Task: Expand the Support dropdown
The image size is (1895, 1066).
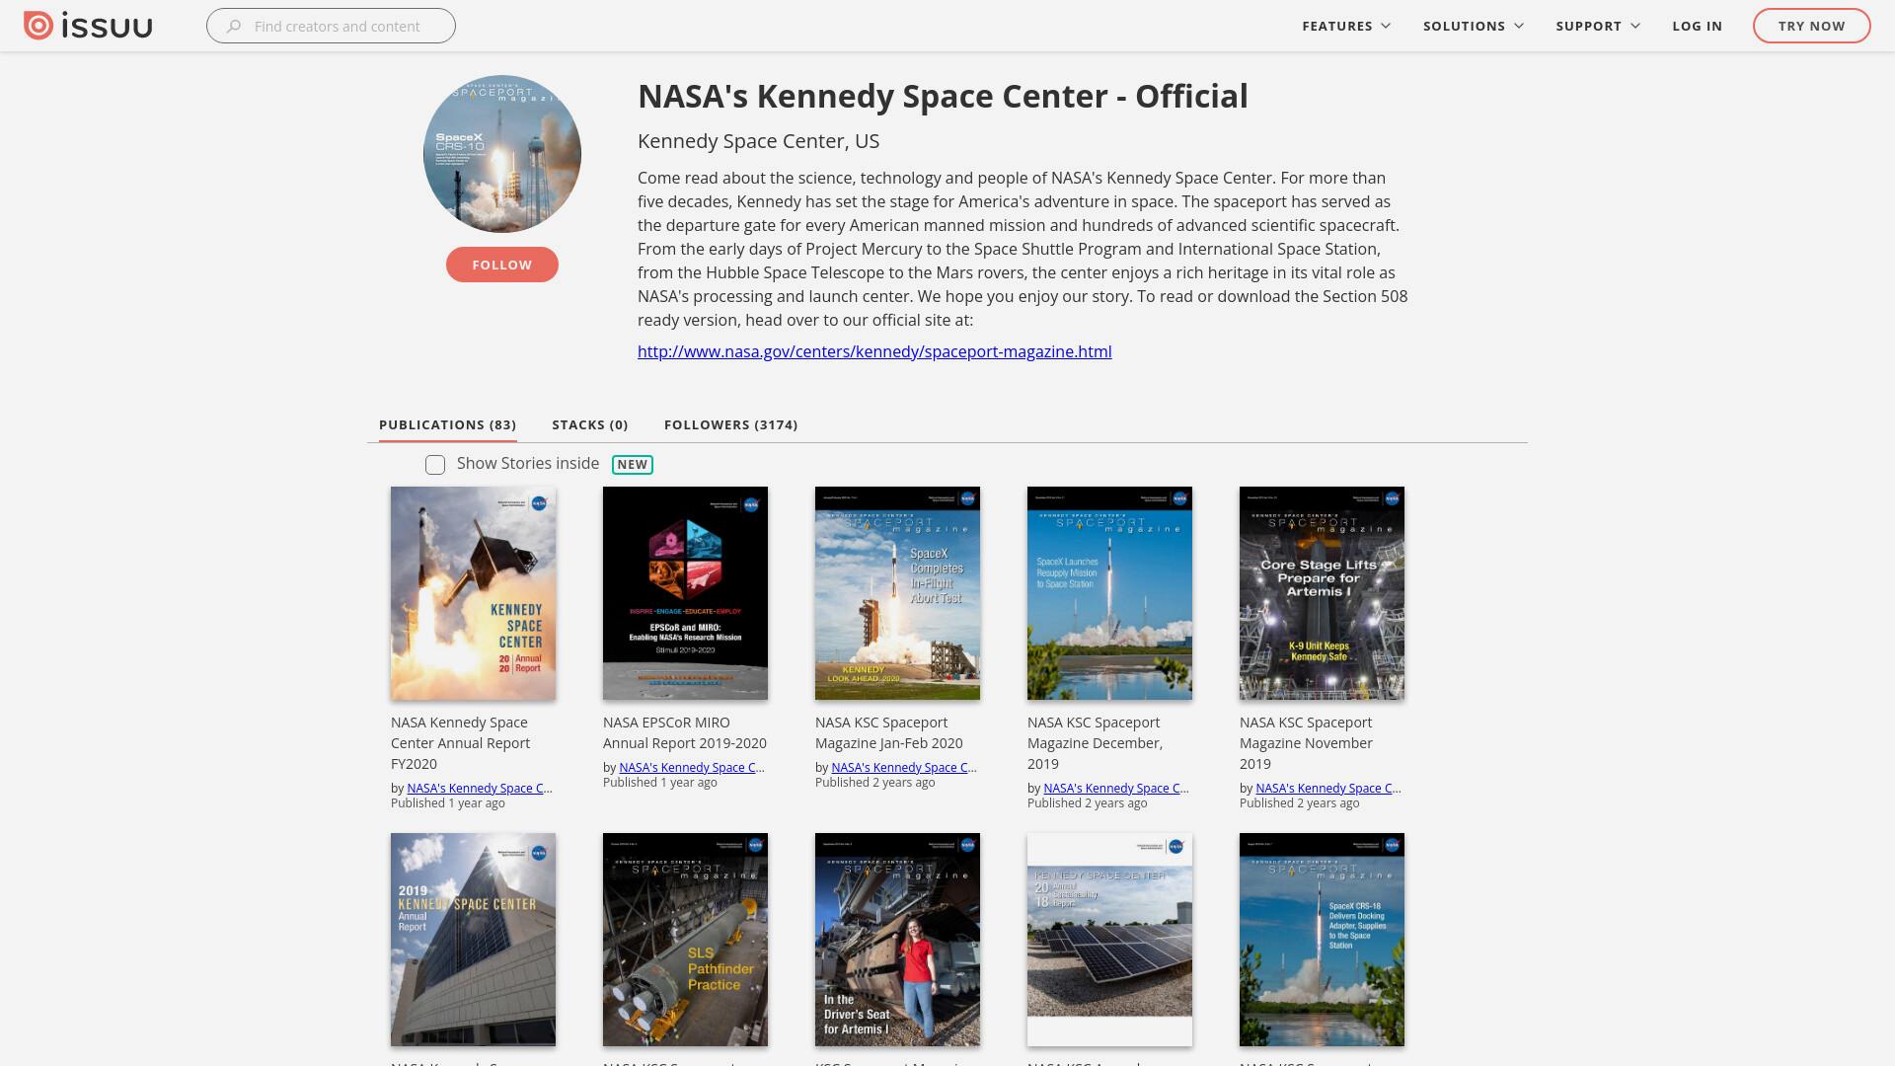Action: (1635, 26)
